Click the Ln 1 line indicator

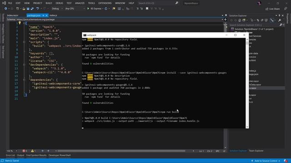click(201, 151)
